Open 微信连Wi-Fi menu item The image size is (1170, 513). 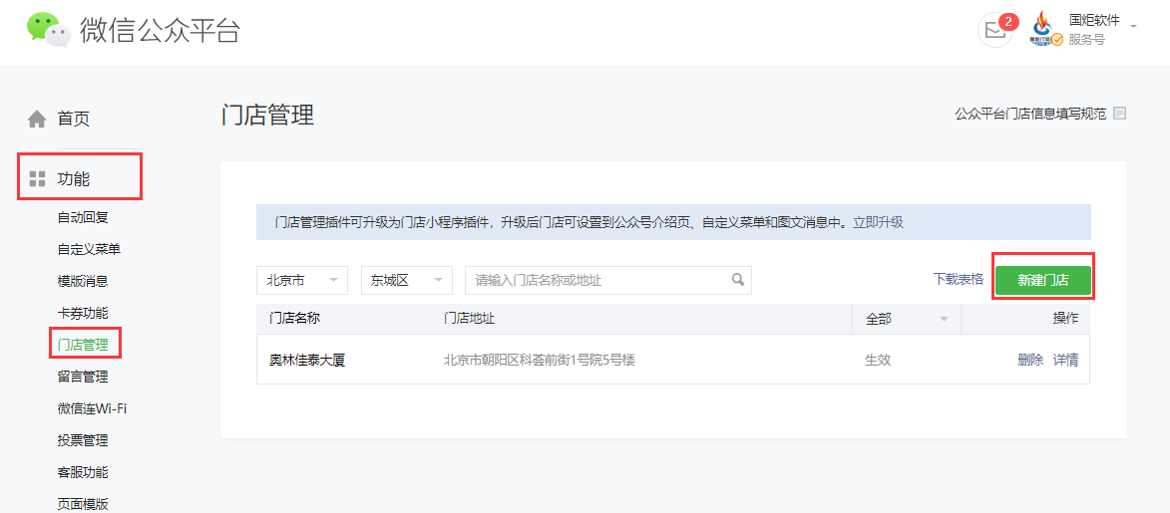[x=92, y=408]
